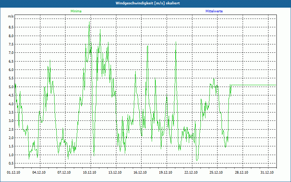Click the 13.12.10 date label

pyautogui.click(x=115, y=173)
